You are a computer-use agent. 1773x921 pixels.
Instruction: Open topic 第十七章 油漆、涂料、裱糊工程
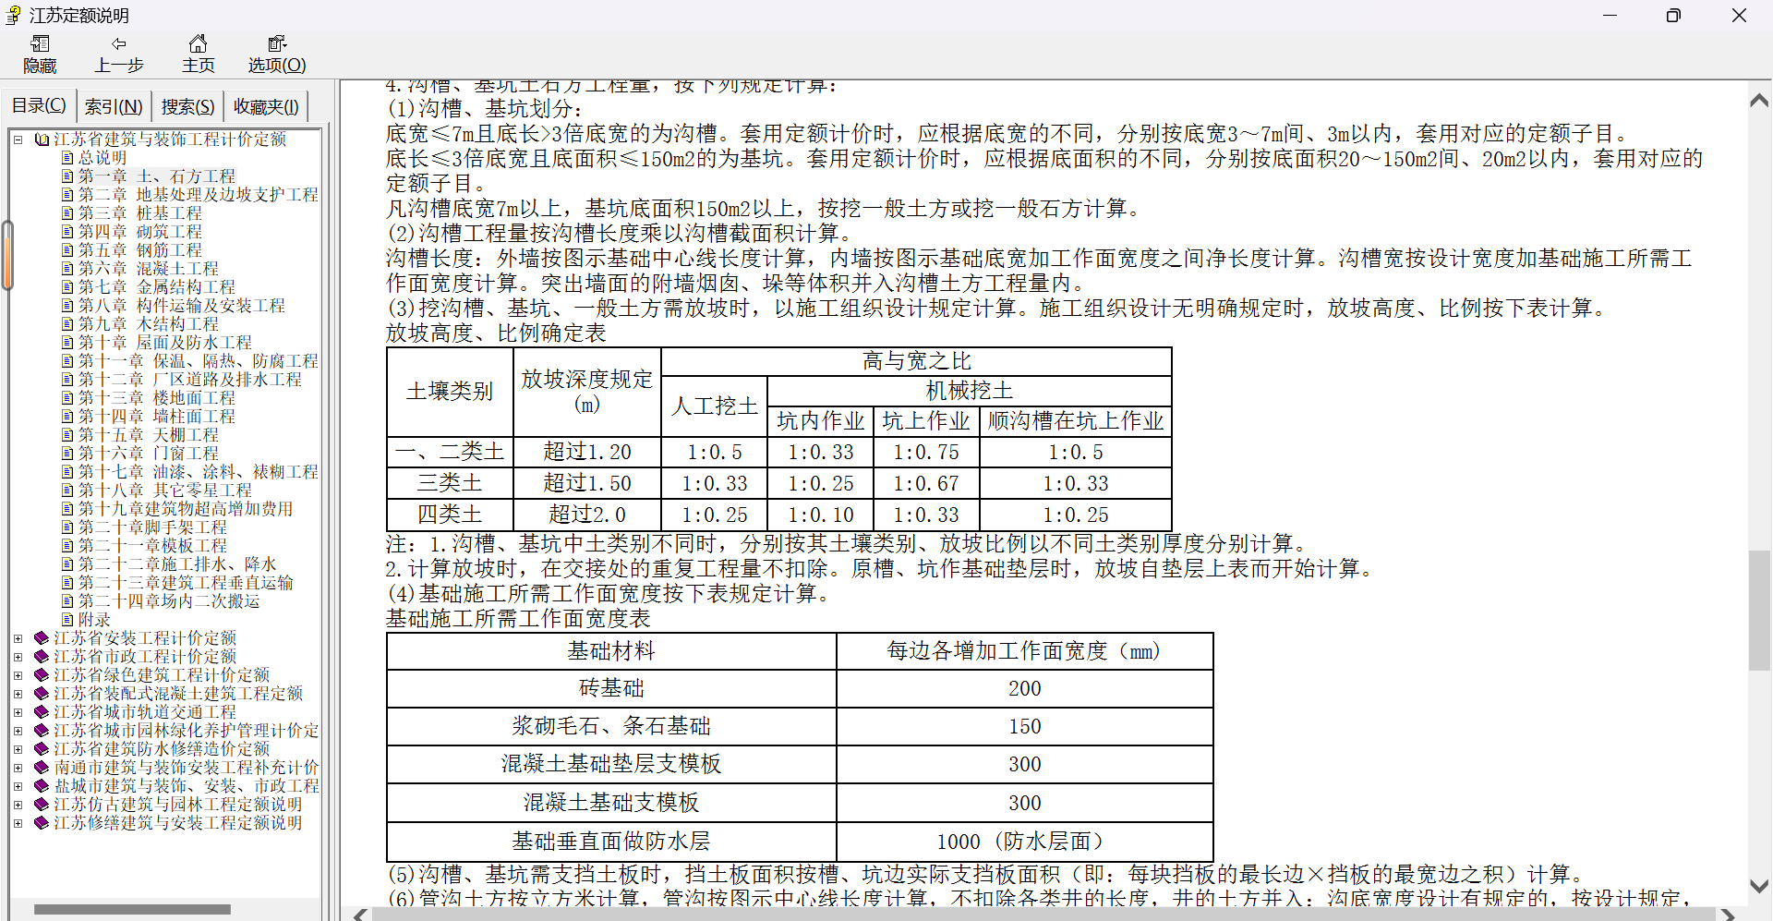198,472
